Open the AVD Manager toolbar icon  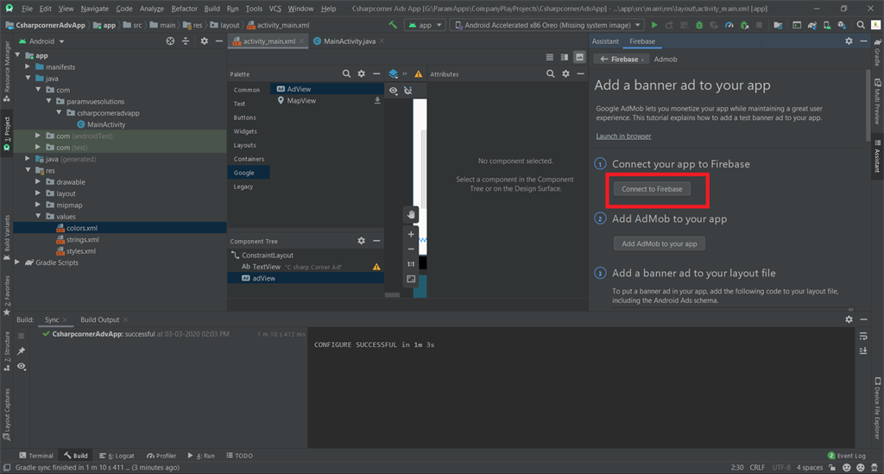click(x=826, y=25)
